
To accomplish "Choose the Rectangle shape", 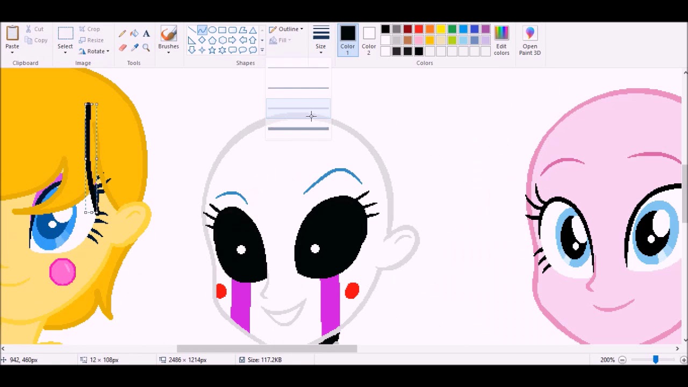I will [223, 30].
